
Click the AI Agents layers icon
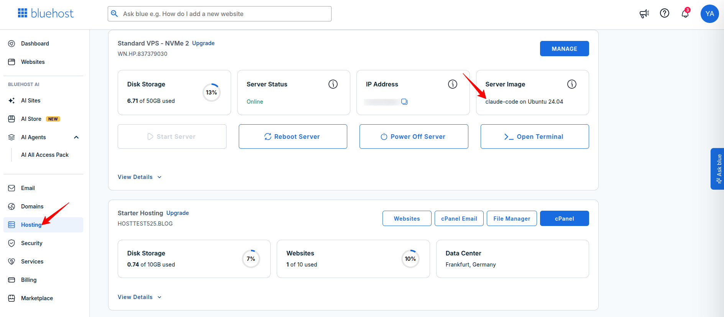(11, 137)
